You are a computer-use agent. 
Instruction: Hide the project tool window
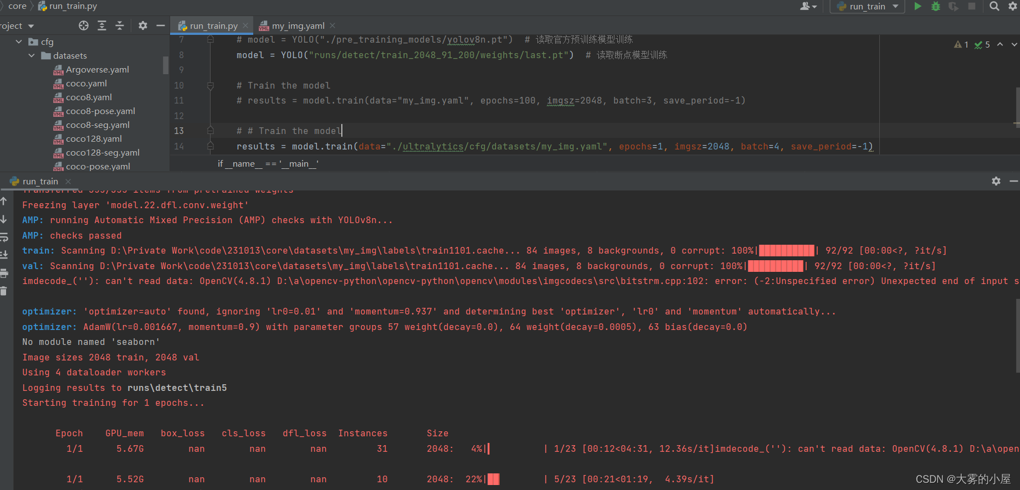click(161, 25)
